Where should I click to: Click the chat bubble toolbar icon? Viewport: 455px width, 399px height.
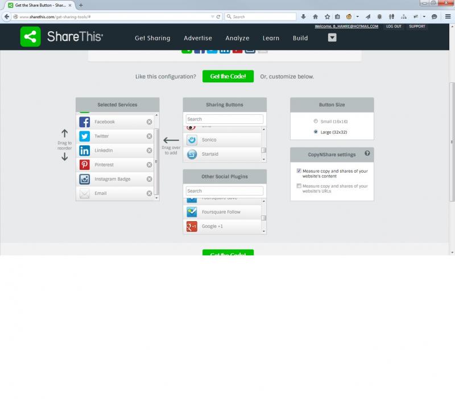tap(434, 16)
